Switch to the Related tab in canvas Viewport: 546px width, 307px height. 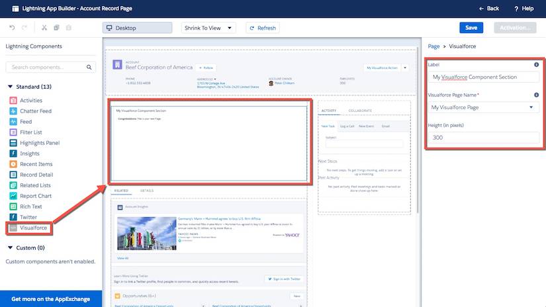[121, 191]
